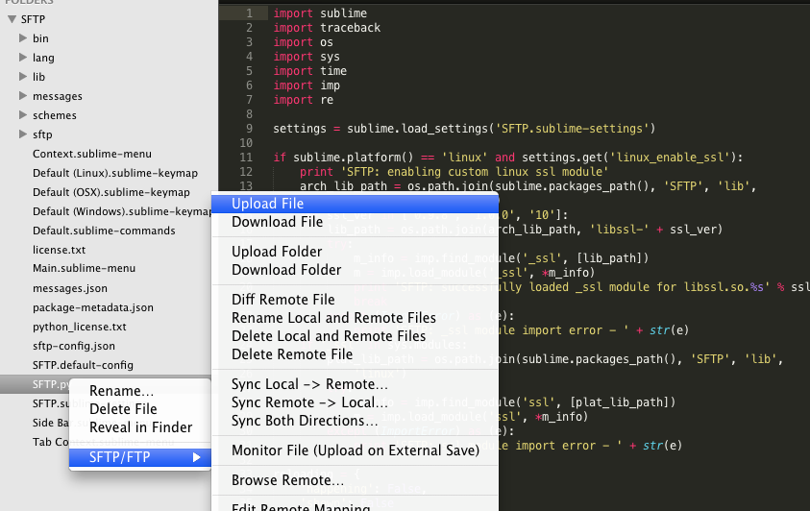
Task: Expand the lib folder arrow
Action: click(23, 77)
